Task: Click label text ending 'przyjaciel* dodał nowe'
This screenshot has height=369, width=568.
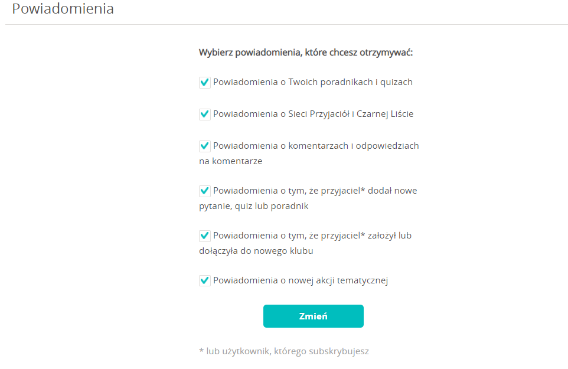Action: pyautogui.click(x=315, y=191)
